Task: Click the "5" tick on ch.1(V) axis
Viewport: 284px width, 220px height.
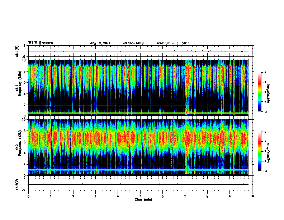Action: tap(25, 46)
